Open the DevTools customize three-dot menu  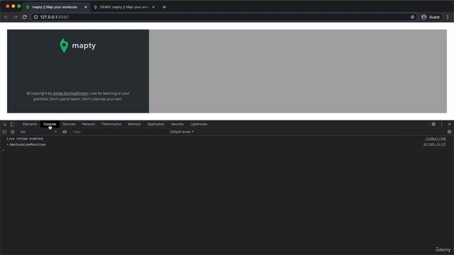coord(441,124)
